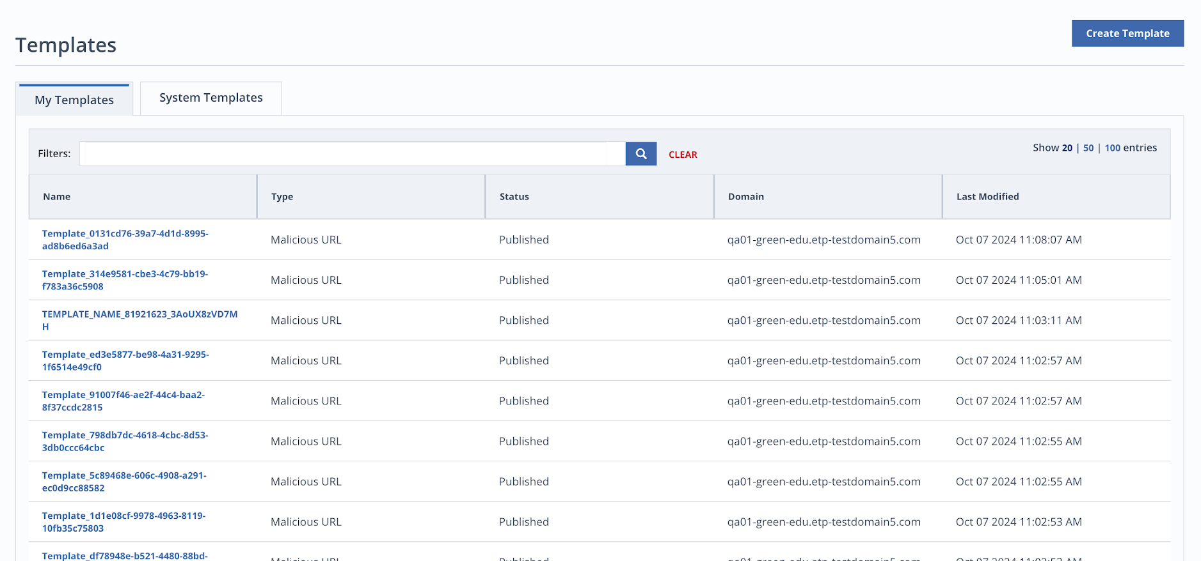Sort by the Status column header
This screenshot has height=561, width=1201.
(600, 197)
